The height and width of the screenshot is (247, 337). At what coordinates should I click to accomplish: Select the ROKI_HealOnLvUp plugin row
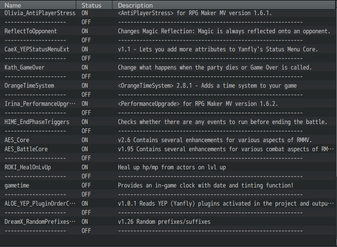pyautogui.click(x=167, y=167)
